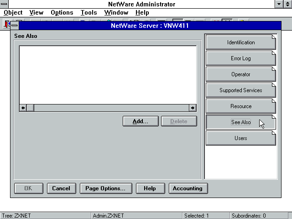Open the Window menu
Image resolution: width=292 pixels, height=219 pixels.
point(116,13)
